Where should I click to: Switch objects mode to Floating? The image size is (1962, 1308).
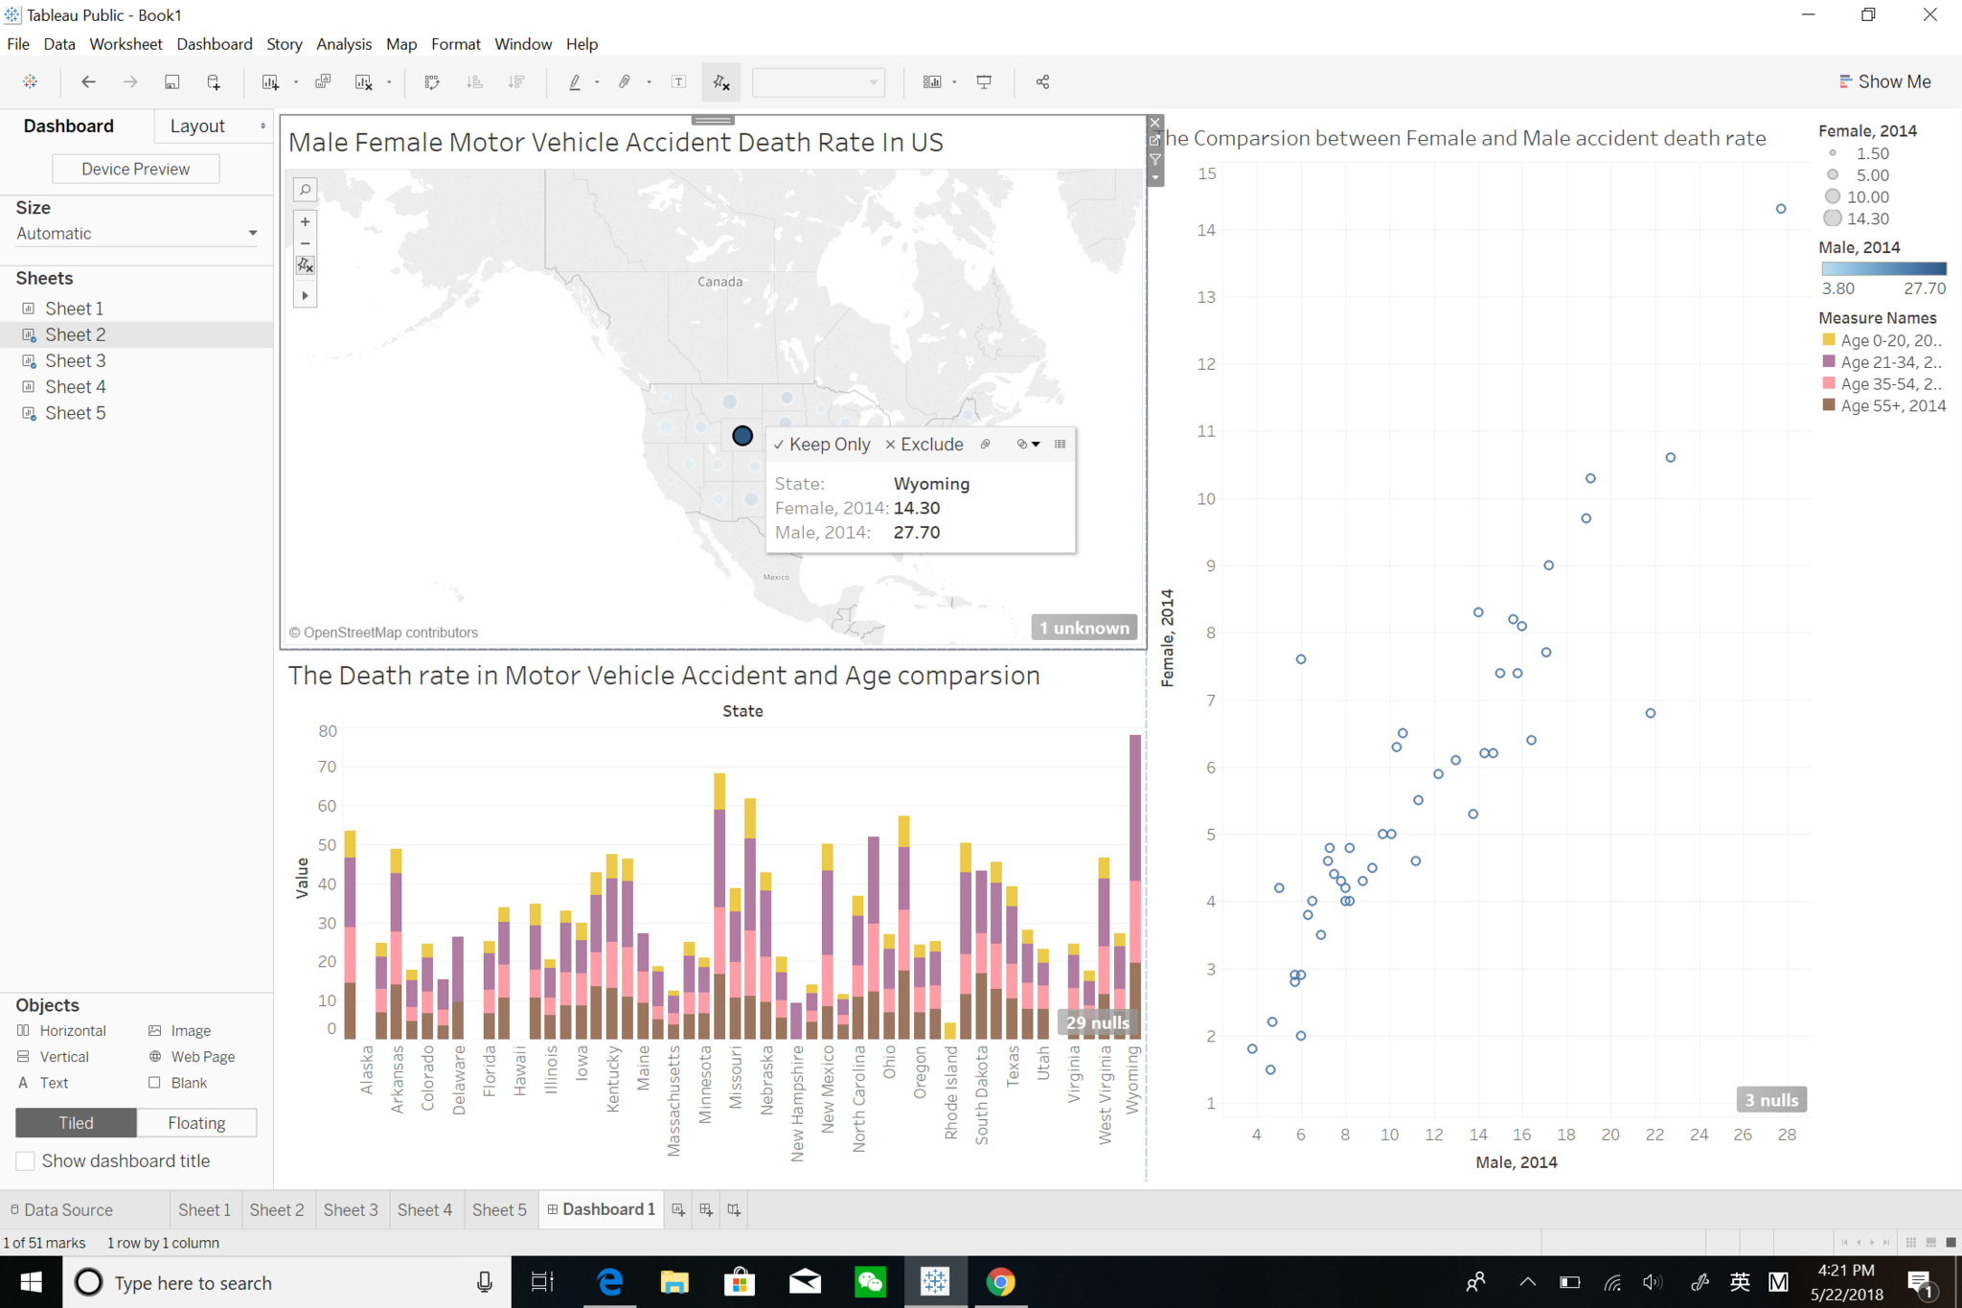coord(196,1123)
